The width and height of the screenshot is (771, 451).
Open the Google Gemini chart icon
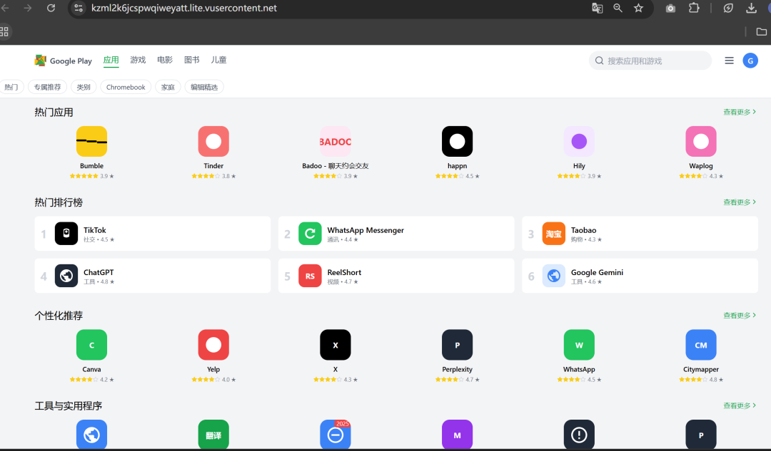point(554,276)
